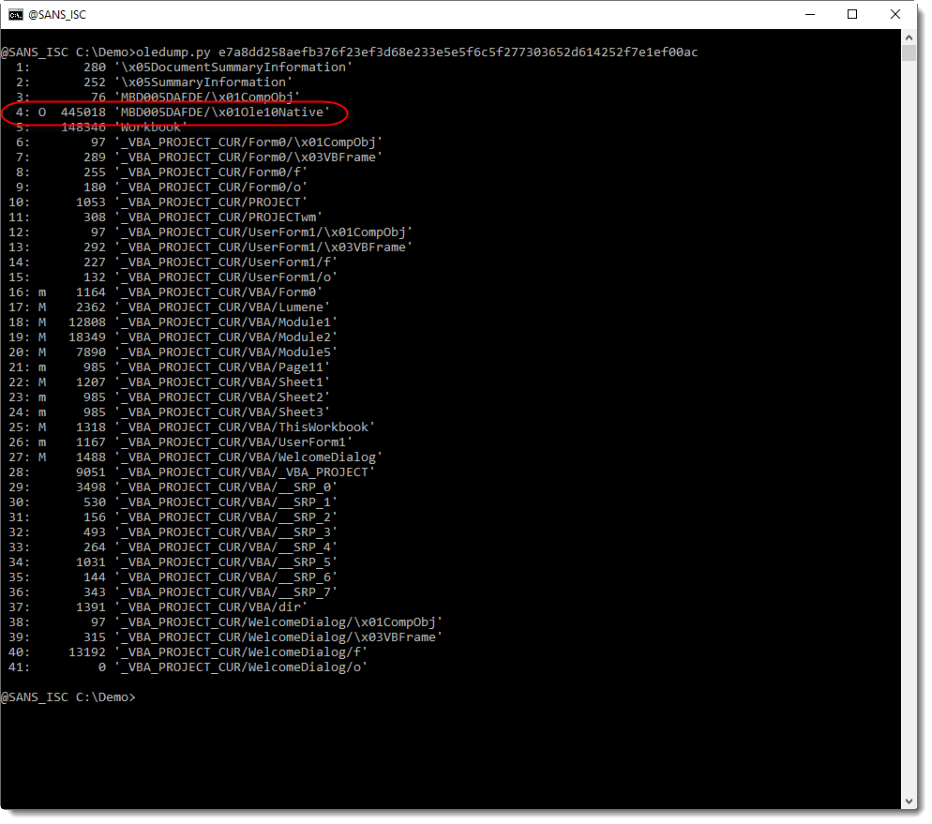The image size is (932, 824).
Task: Click the scrollbar down arrow
Action: coord(909,801)
